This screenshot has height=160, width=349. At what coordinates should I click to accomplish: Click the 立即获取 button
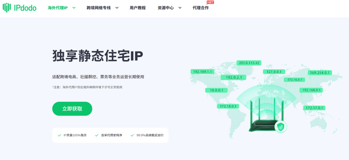coord(72,109)
